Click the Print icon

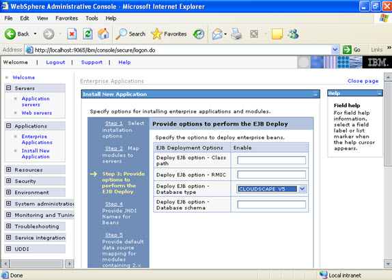[236, 34]
